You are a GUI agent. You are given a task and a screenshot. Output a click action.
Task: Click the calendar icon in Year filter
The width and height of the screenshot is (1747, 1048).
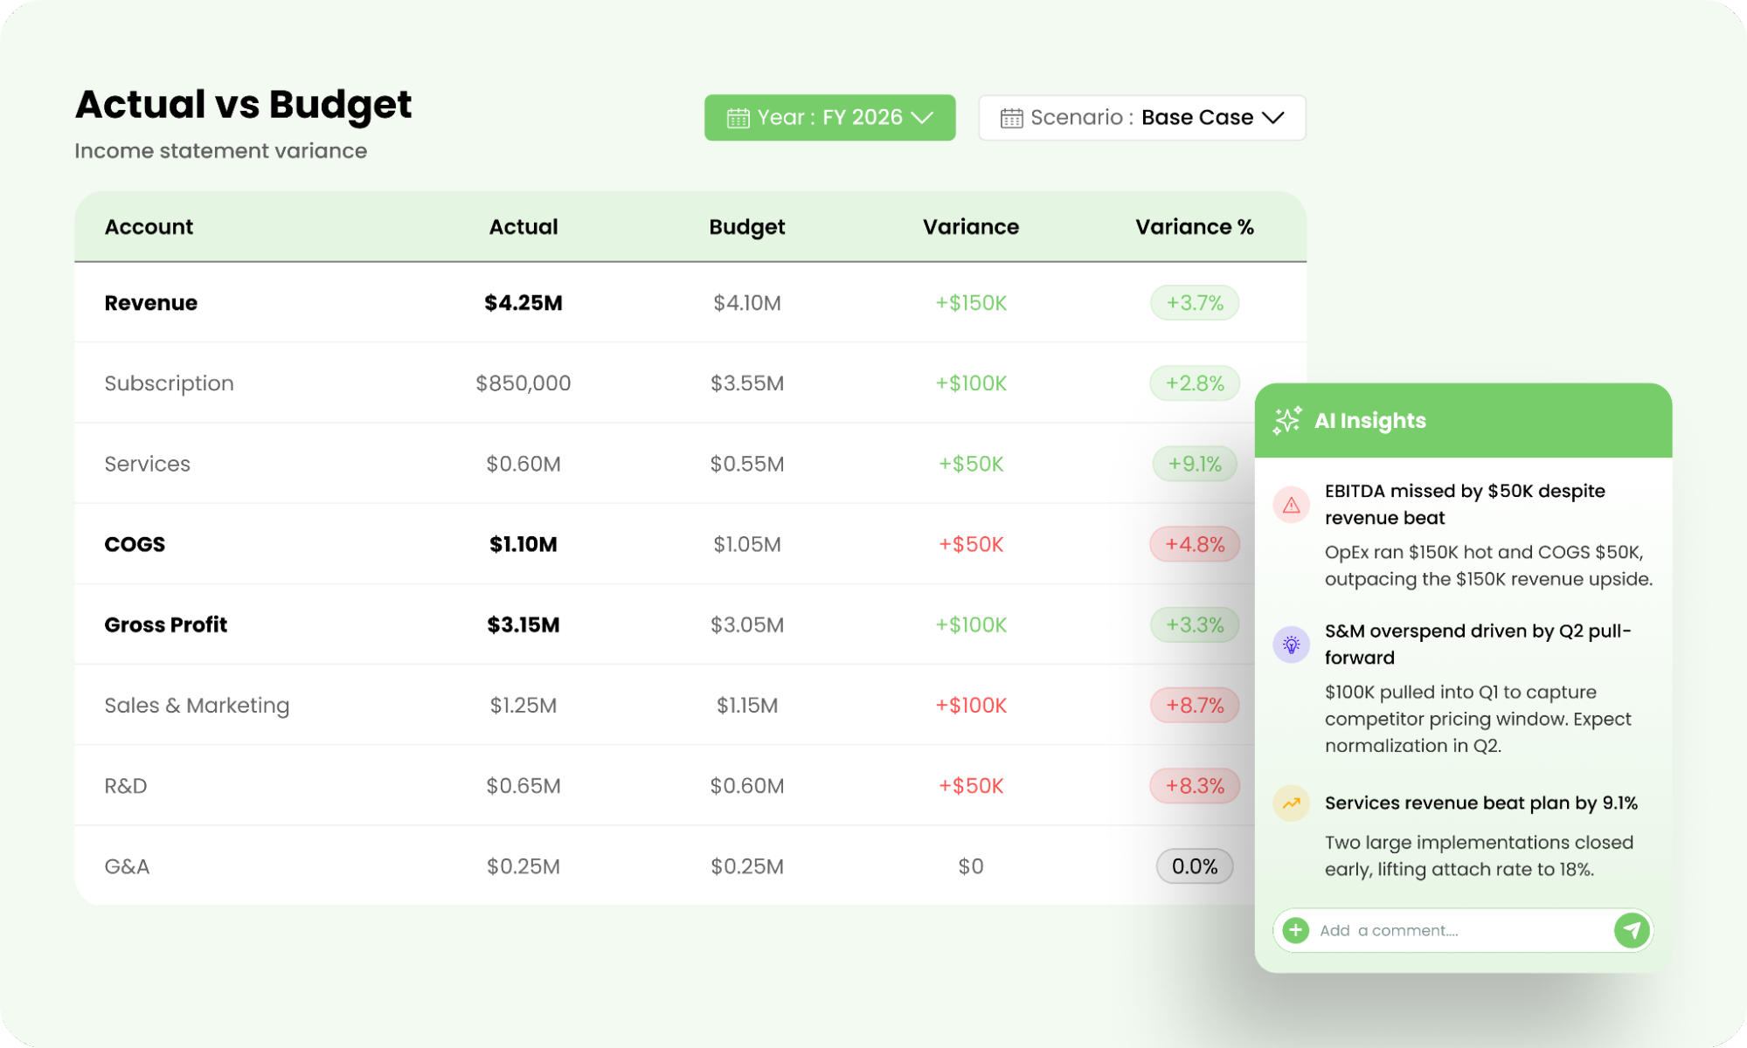coord(738,118)
